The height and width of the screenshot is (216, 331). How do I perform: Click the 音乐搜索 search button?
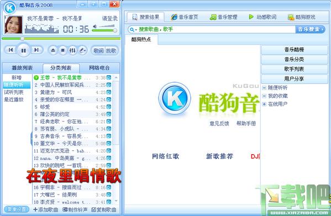pos(310,29)
